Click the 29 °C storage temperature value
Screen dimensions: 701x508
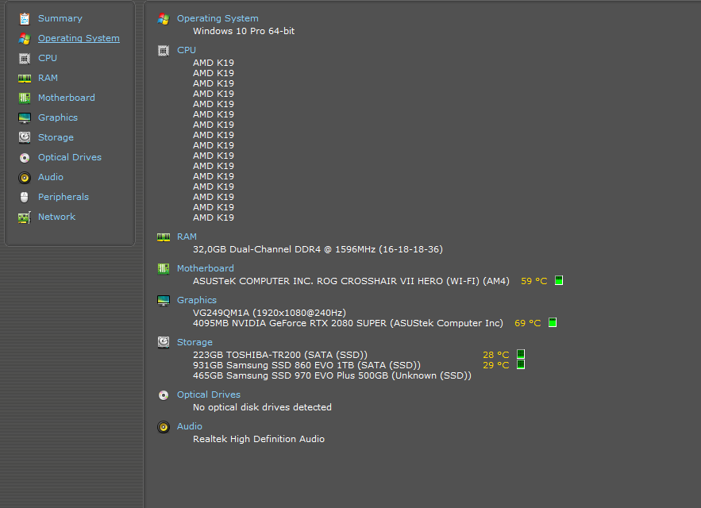coord(496,365)
